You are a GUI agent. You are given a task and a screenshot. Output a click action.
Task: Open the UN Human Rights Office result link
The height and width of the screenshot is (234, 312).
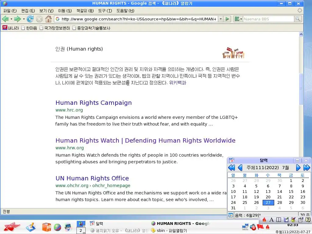(92, 178)
